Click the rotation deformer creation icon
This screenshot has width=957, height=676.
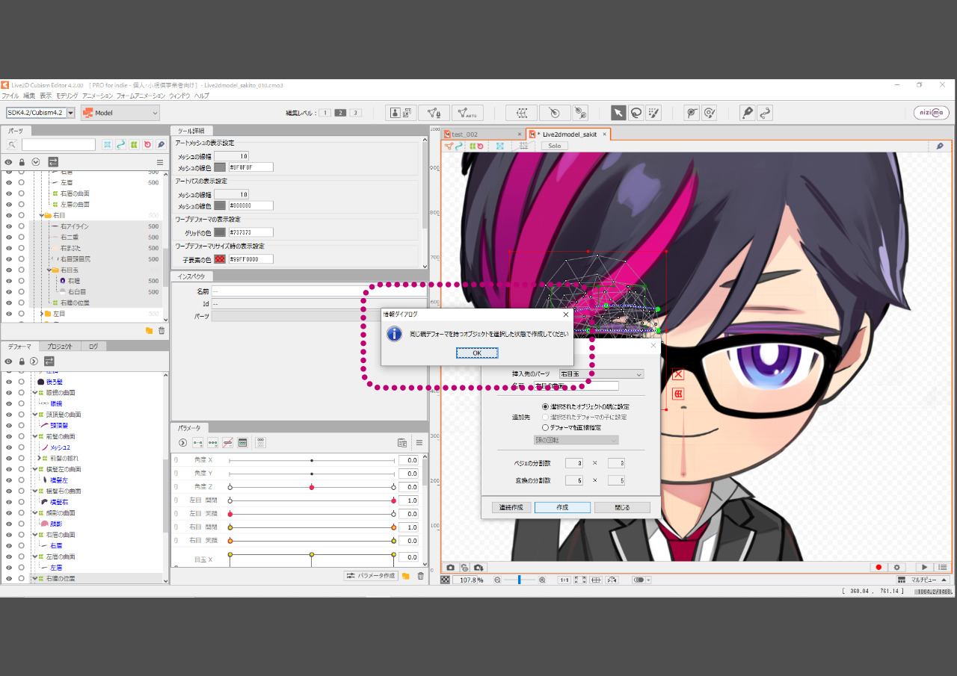[553, 113]
